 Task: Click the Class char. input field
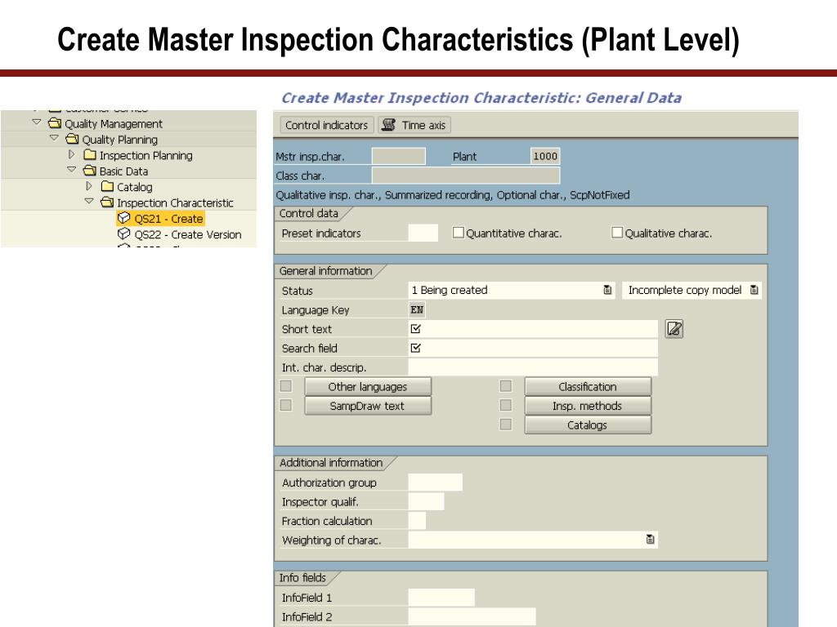[466, 176]
